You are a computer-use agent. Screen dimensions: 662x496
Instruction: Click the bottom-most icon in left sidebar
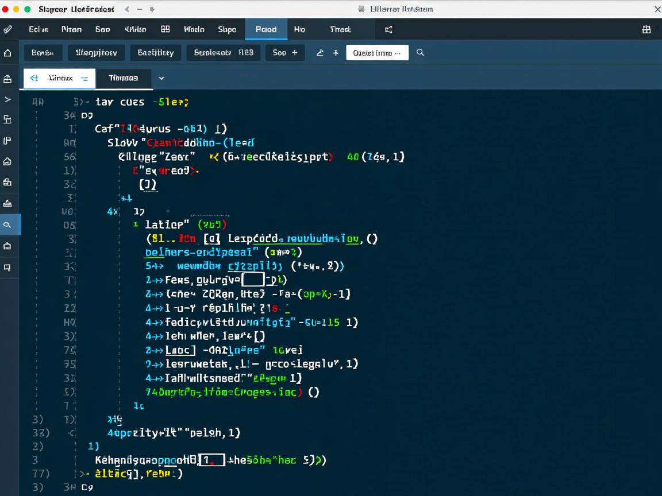coord(7,267)
